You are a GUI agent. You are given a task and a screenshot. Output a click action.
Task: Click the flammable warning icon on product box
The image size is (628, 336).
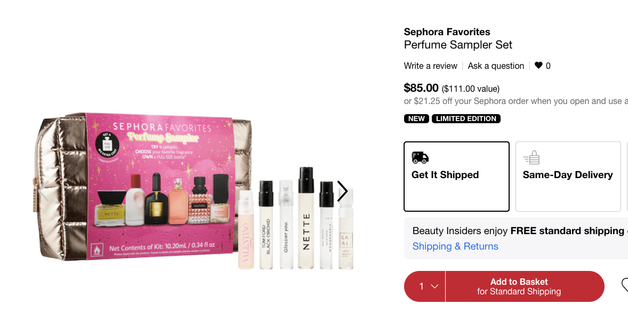(x=97, y=250)
